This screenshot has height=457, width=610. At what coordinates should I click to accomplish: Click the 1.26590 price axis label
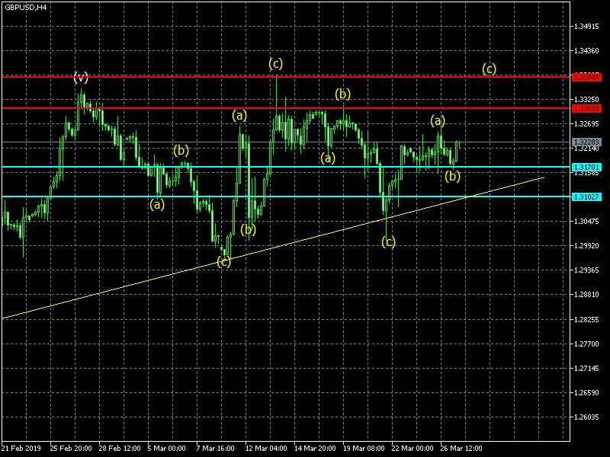click(x=586, y=393)
